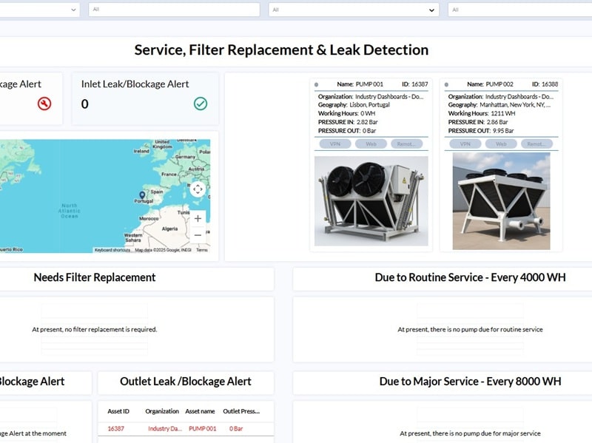This screenshot has width=592, height=443.
Task: Click the rightmost 'All' filter input
Action: [519, 10]
